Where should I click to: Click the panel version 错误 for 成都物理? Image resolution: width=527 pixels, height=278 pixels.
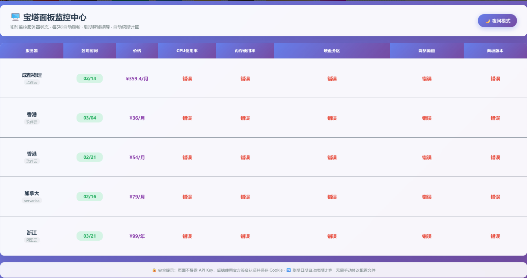[495, 78]
